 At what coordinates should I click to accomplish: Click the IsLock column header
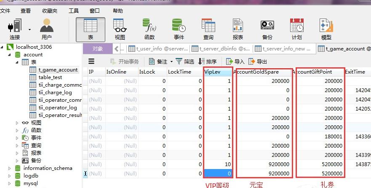tap(152, 72)
